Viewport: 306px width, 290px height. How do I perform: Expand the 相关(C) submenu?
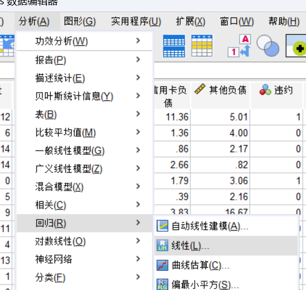(x=84, y=205)
